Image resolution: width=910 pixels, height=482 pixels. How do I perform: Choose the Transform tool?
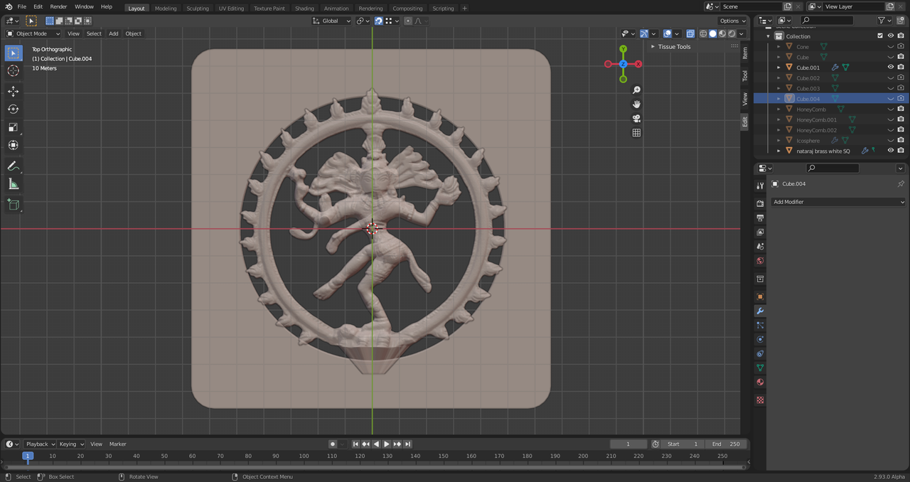[x=14, y=145]
